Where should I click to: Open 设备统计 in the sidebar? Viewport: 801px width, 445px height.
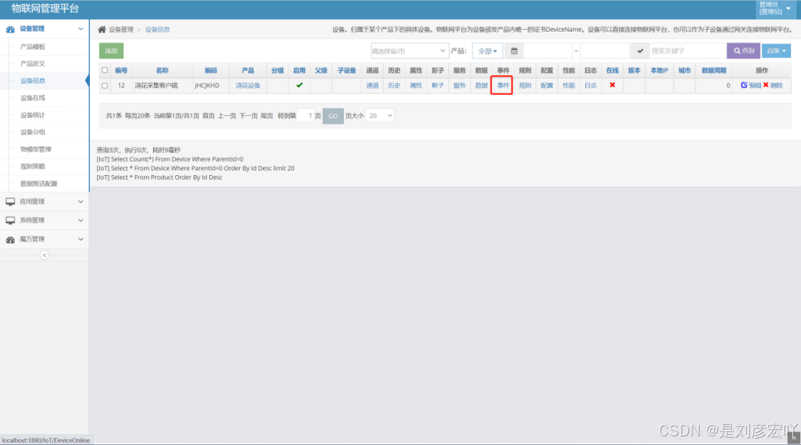pyautogui.click(x=33, y=115)
